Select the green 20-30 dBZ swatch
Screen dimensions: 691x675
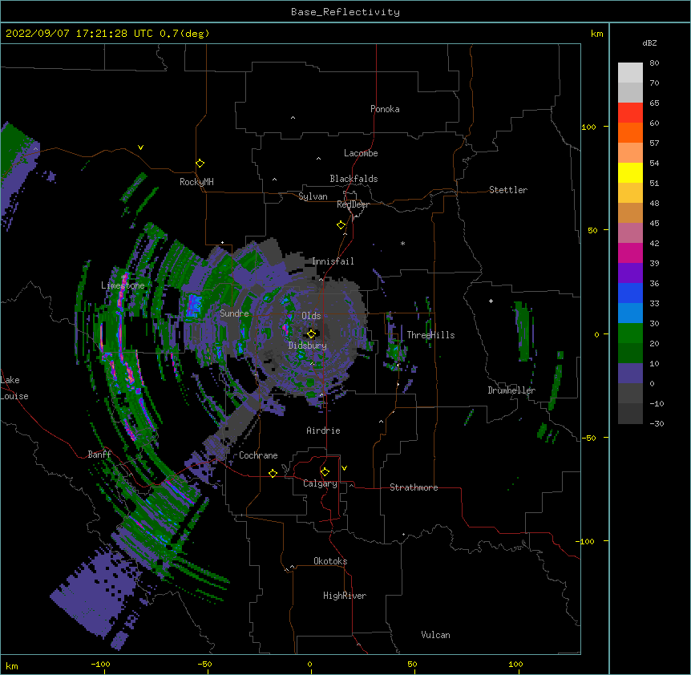630,333
